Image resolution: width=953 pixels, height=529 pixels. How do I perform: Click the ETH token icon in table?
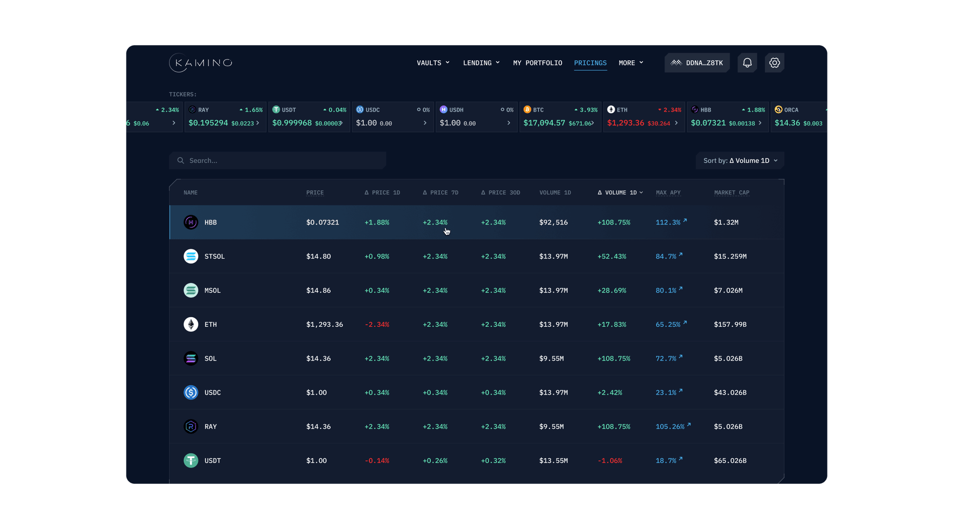(x=191, y=324)
